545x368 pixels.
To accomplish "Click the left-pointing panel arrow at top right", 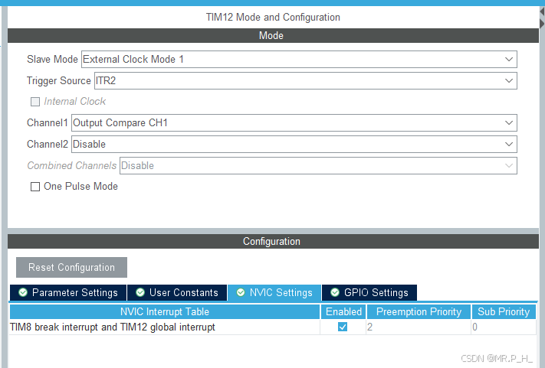I will pos(542,11).
